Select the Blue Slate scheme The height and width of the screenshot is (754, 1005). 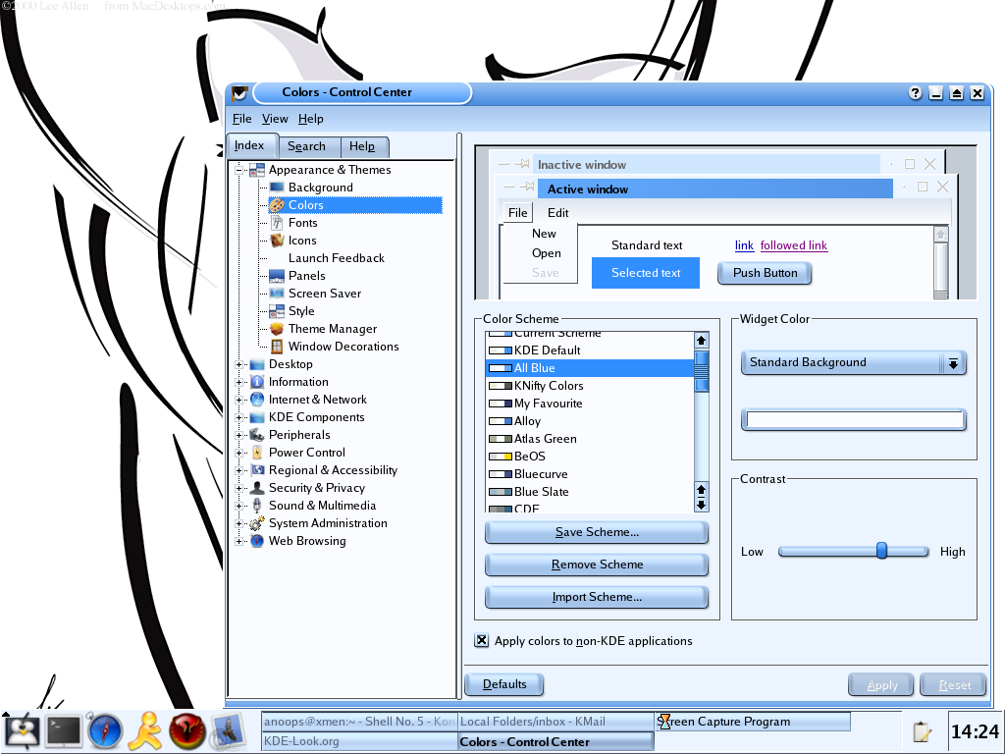pos(590,492)
